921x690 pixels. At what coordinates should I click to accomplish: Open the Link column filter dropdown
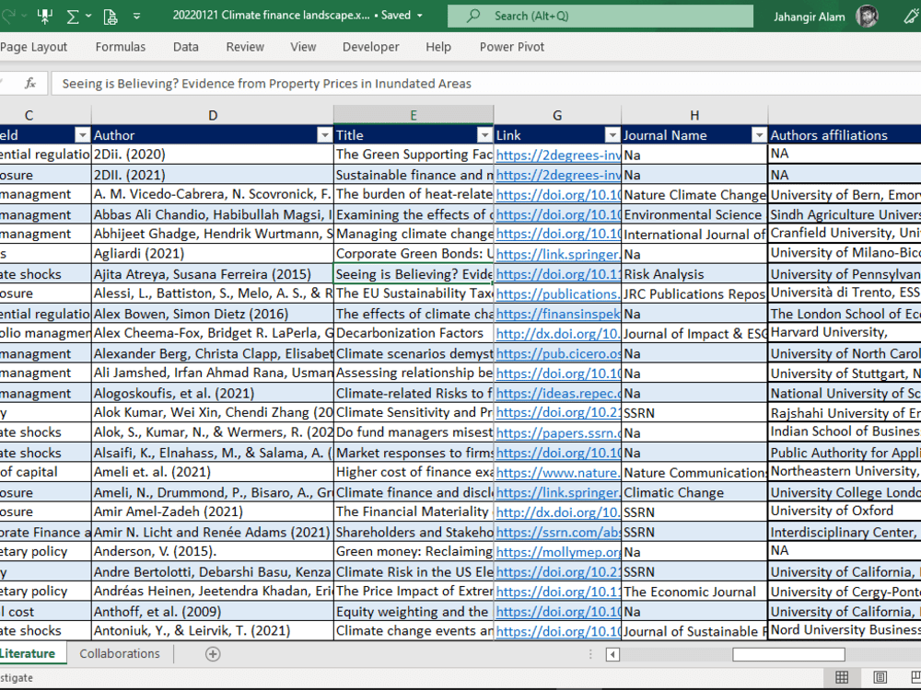[x=612, y=135]
